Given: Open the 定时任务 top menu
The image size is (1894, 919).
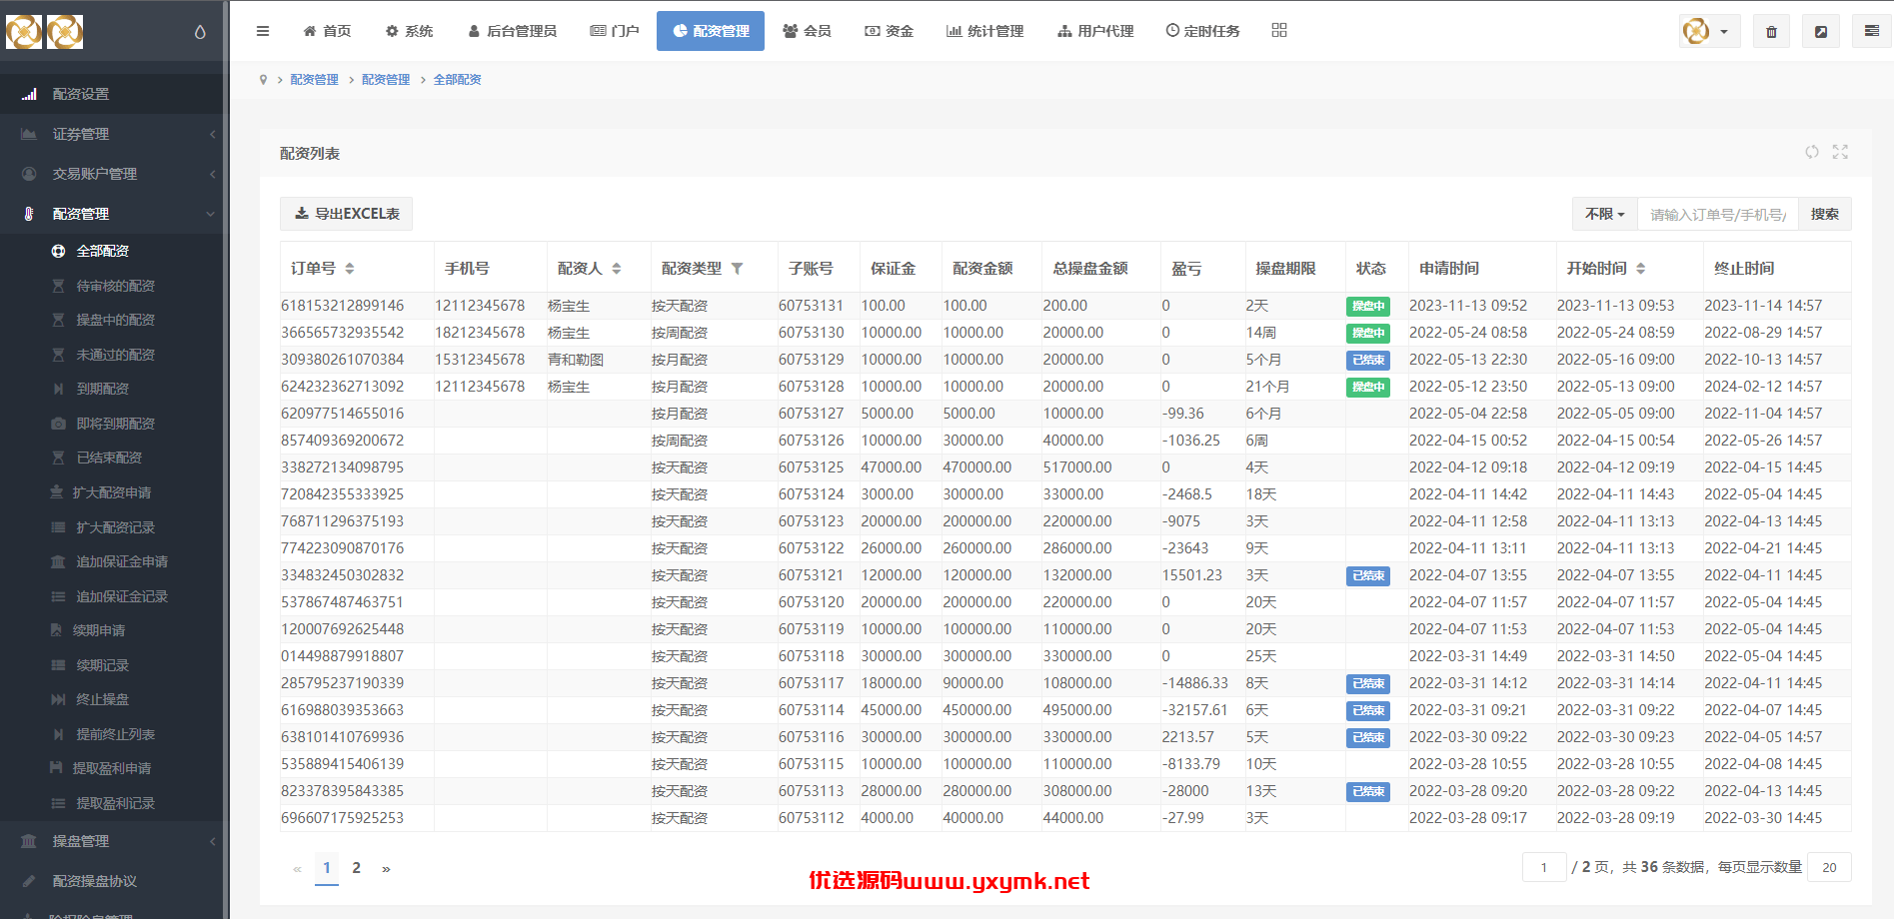Looking at the screenshot, I should click(x=1203, y=31).
